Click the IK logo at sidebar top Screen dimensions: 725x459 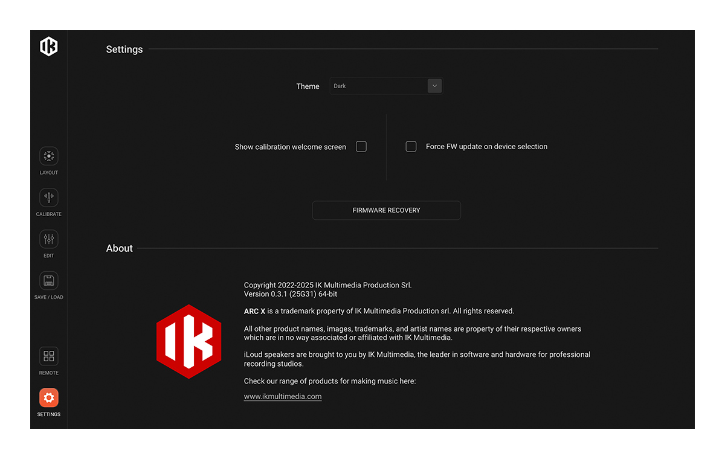tap(49, 47)
